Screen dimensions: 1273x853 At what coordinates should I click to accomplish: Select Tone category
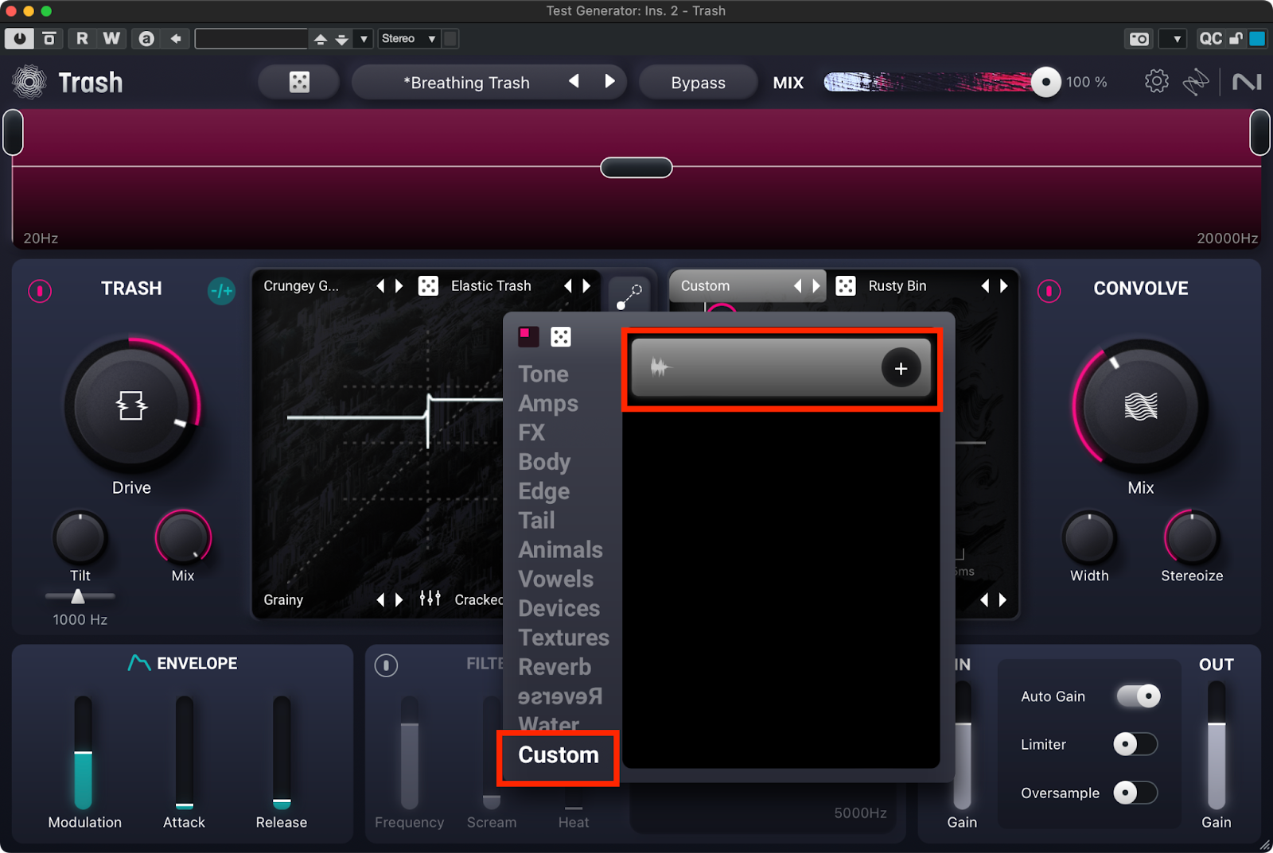[543, 374]
